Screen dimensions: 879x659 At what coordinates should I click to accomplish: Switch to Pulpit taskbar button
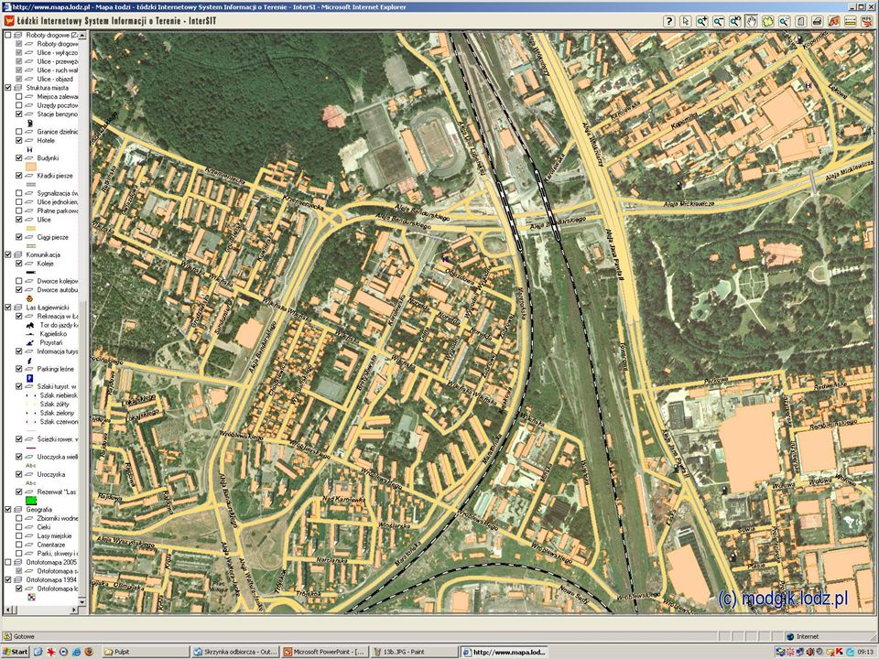click(146, 652)
